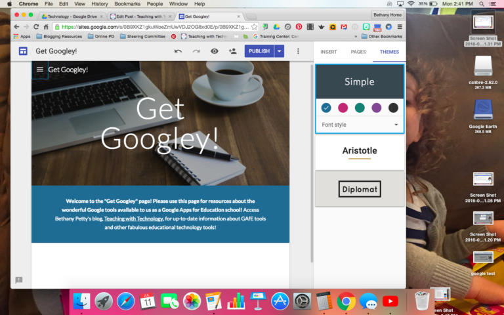
Task: Select the blue theme color swatch
Action: (x=326, y=108)
